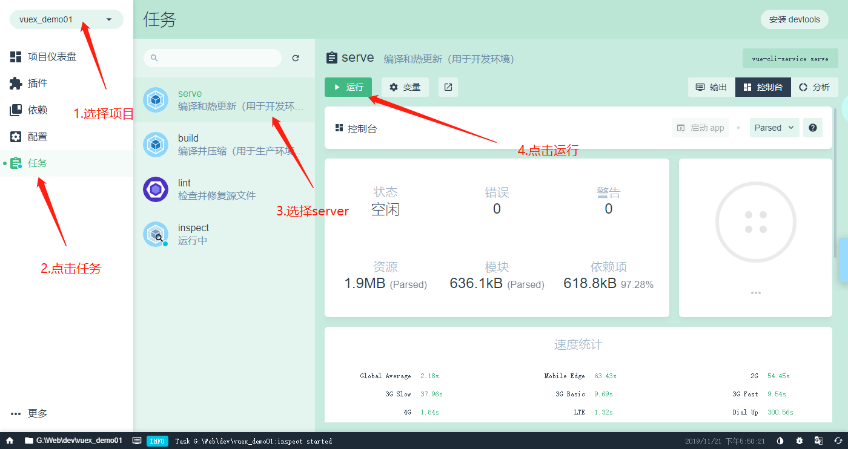
Task: Click the 空闲 status value
Action: pyautogui.click(x=385, y=209)
